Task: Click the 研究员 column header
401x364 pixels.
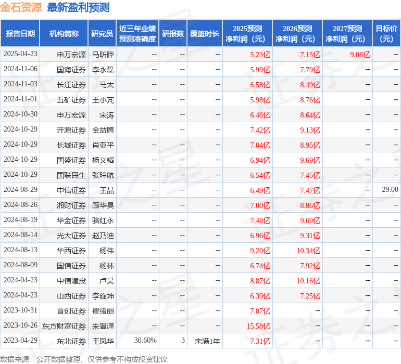Action: (x=102, y=34)
